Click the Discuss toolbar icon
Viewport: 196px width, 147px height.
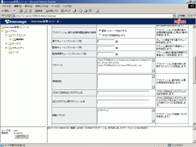pyautogui.click(x=97, y=11)
